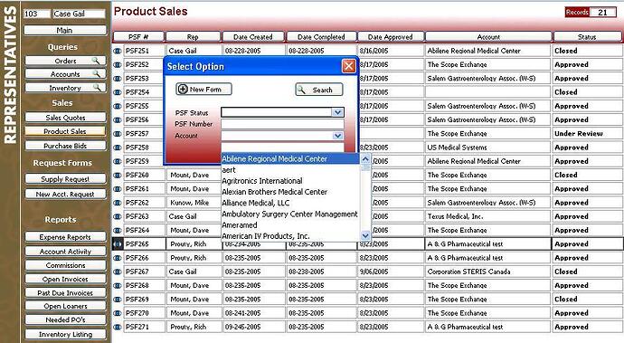Open the Account dropdown arrow
The width and height of the screenshot is (624, 343).
click(x=337, y=136)
